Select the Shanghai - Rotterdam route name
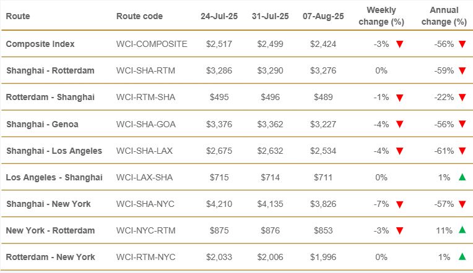The image size is (473, 273). [x=50, y=71]
